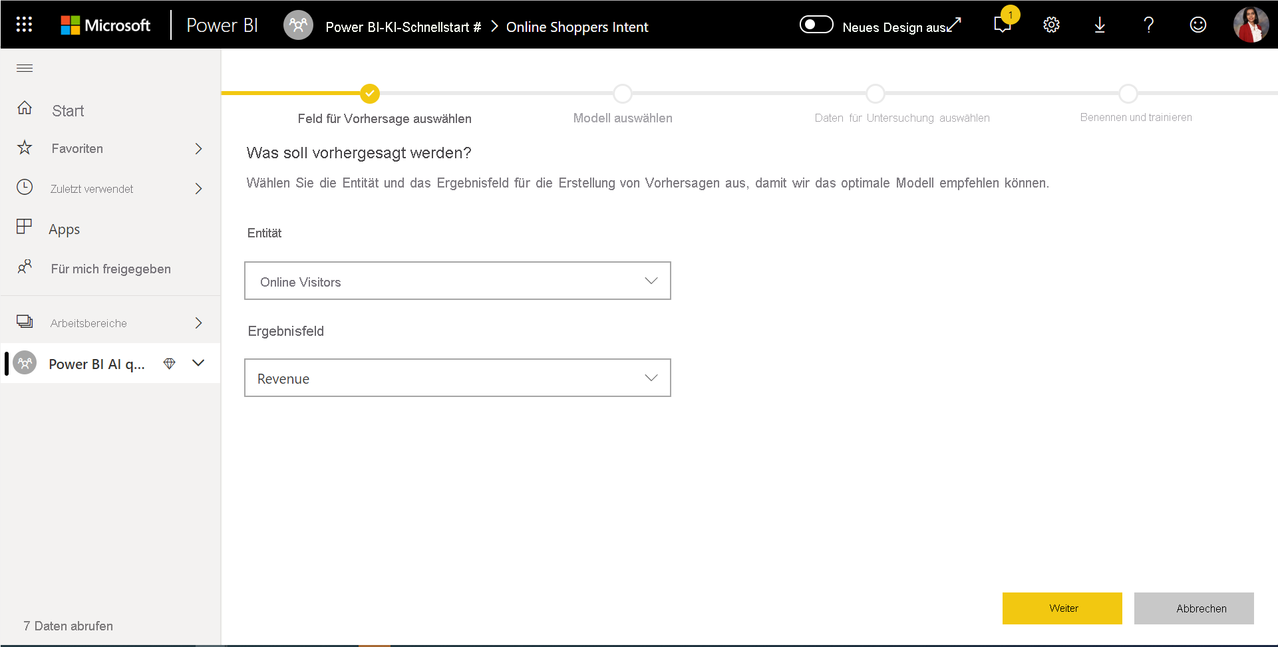The width and height of the screenshot is (1278, 647).
Task: Click the download arrow icon
Action: click(x=1100, y=25)
